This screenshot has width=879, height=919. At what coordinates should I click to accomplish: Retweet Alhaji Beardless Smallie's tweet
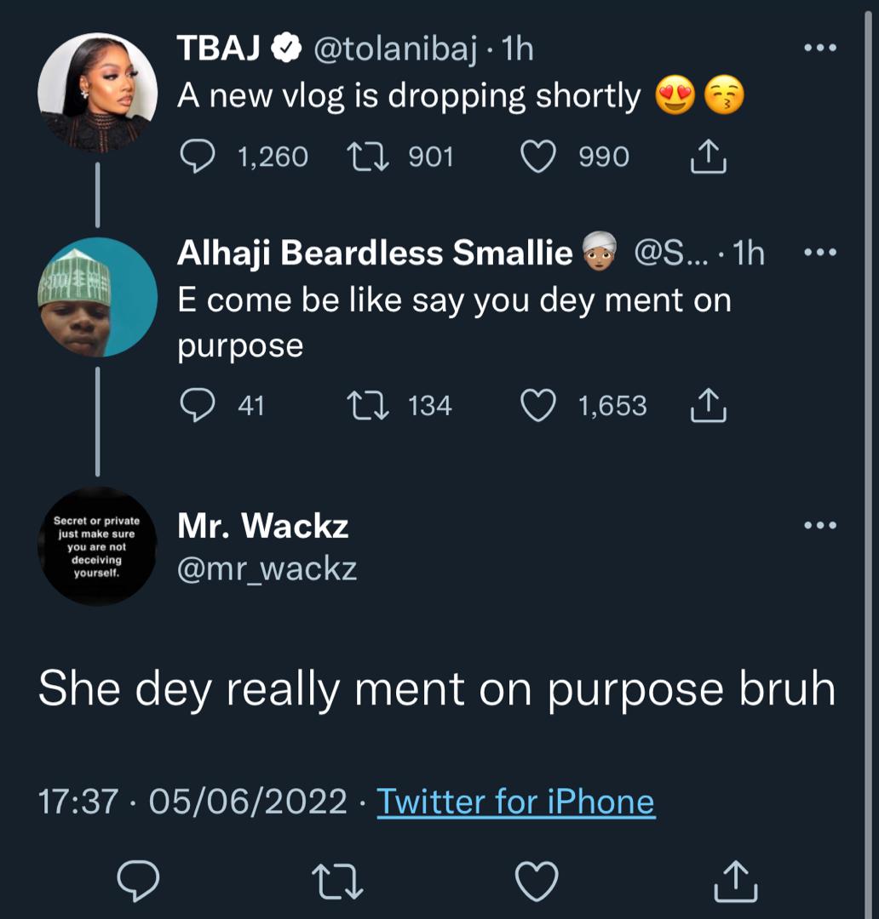[x=371, y=406]
